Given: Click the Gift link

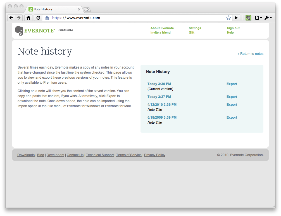Looking at the screenshot, I should (x=191, y=32).
